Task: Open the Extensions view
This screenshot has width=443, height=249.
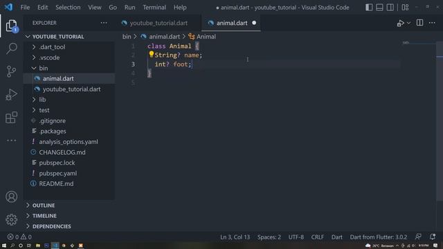Action: click(x=11, y=118)
